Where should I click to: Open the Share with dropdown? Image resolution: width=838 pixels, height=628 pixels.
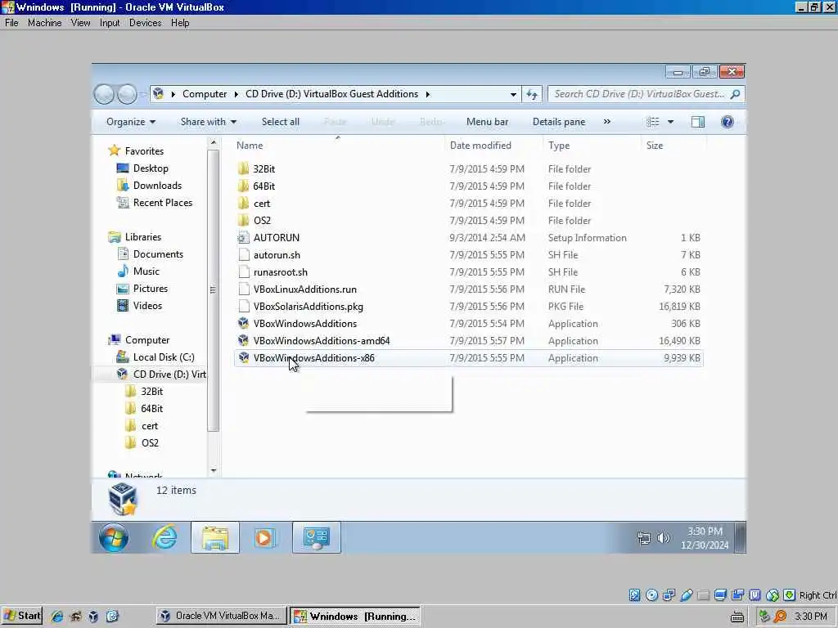coord(209,122)
